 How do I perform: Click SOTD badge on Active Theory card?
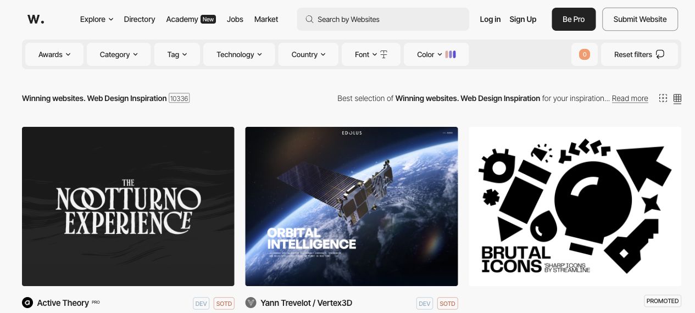224,303
